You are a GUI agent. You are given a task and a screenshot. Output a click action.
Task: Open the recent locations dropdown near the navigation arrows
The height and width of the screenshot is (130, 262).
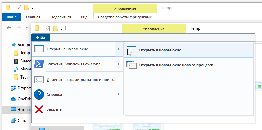pyautogui.click(x=27, y=27)
